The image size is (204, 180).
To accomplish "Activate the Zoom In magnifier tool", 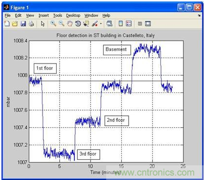I will tap(53, 24).
